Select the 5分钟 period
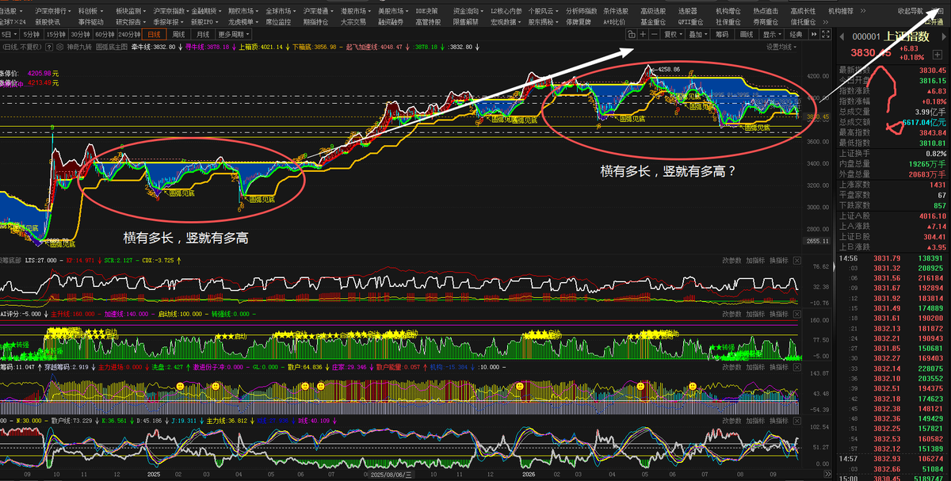The width and height of the screenshot is (951, 481). click(32, 34)
